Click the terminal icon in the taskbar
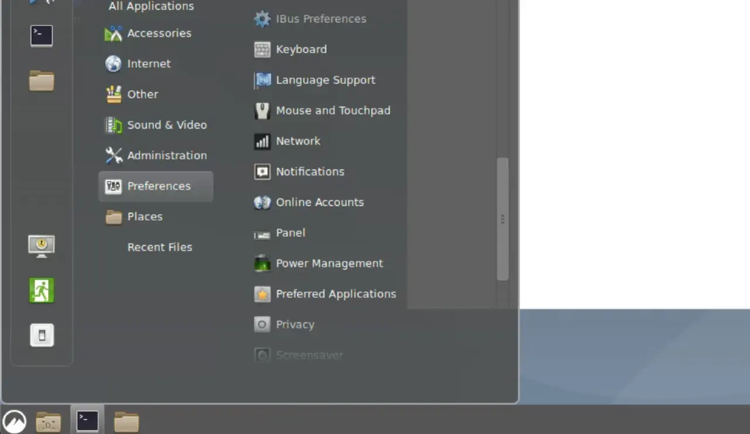The height and width of the screenshot is (434, 750). click(87, 421)
